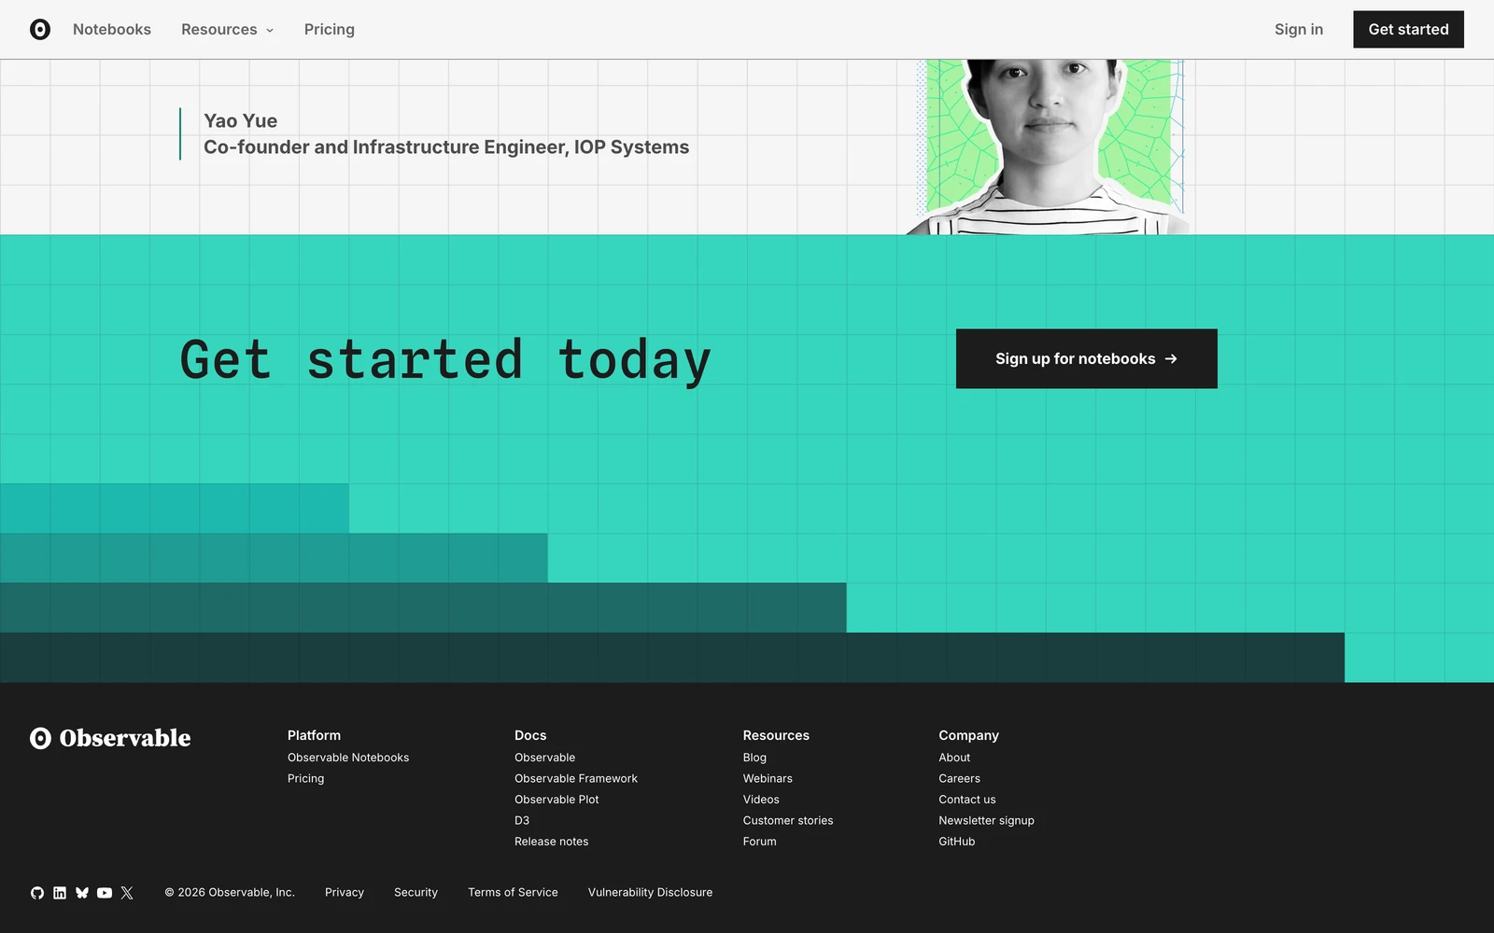Screen dimensions: 1494x933
Task: Click the "Resources" footer column heading
Action: pyautogui.click(x=776, y=735)
